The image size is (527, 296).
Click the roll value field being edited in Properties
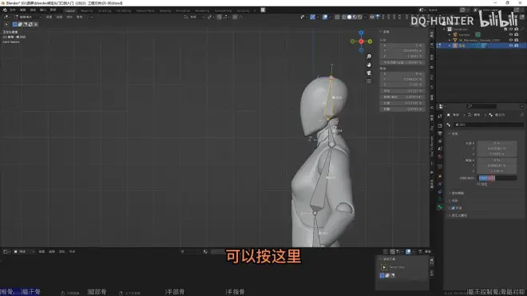click(497, 178)
